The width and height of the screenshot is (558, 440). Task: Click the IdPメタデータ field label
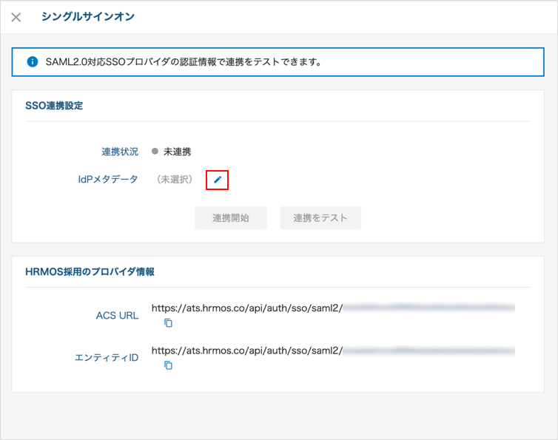(x=108, y=179)
